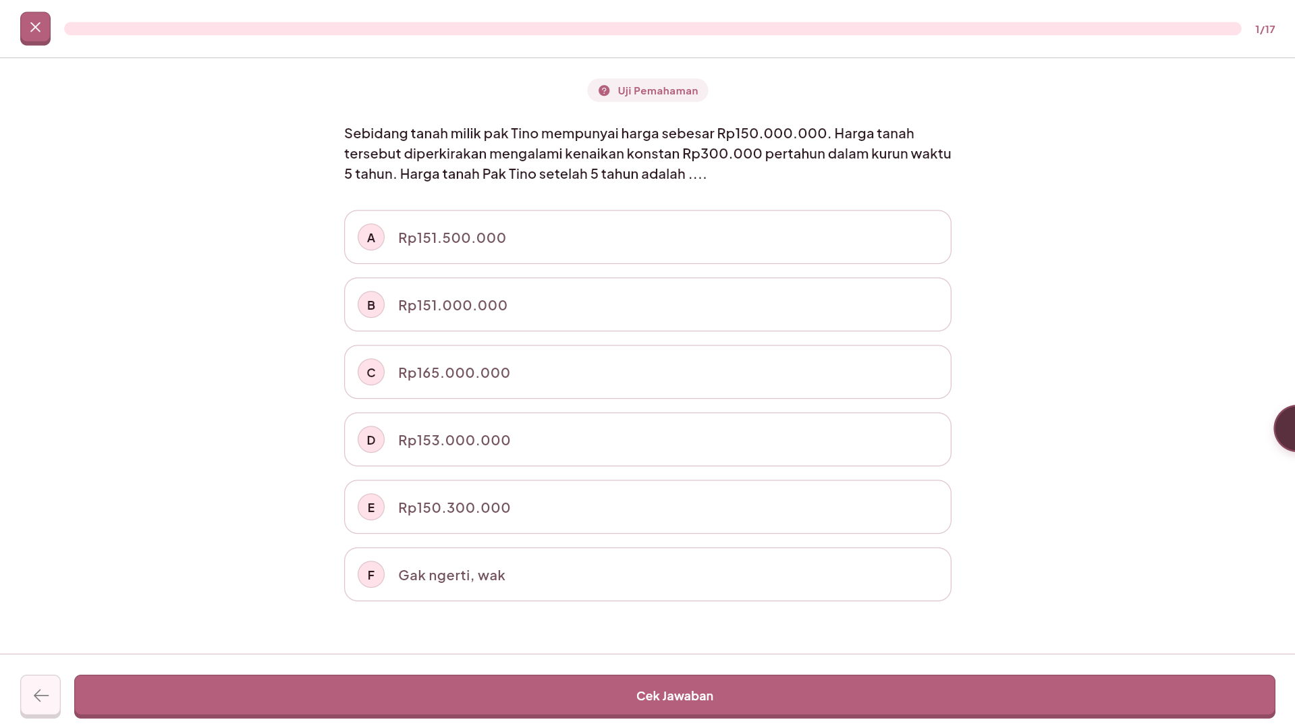This screenshot has width=1295, height=728.
Task: Click the letter C circle icon
Action: click(x=370, y=372)
